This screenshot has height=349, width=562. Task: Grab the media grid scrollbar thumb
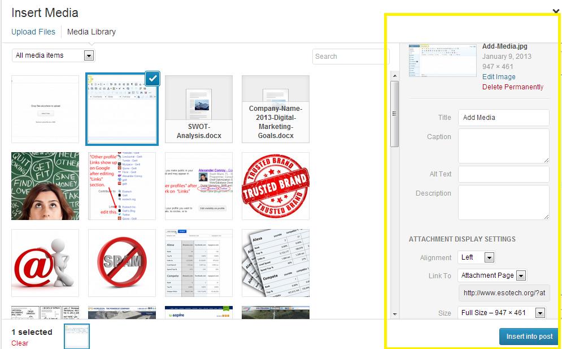[395, 114]
